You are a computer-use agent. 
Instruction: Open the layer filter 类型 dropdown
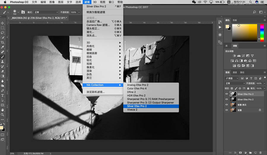tap(232, 78)
